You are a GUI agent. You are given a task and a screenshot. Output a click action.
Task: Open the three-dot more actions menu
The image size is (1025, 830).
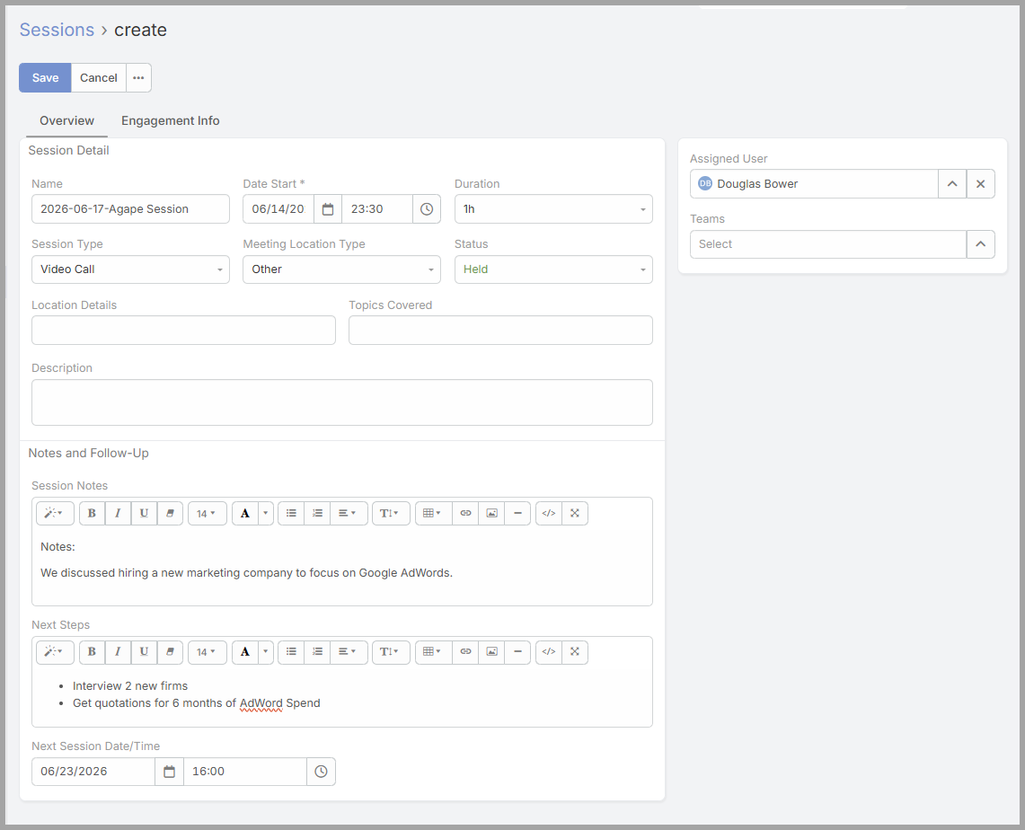click(x=138, y=78)
